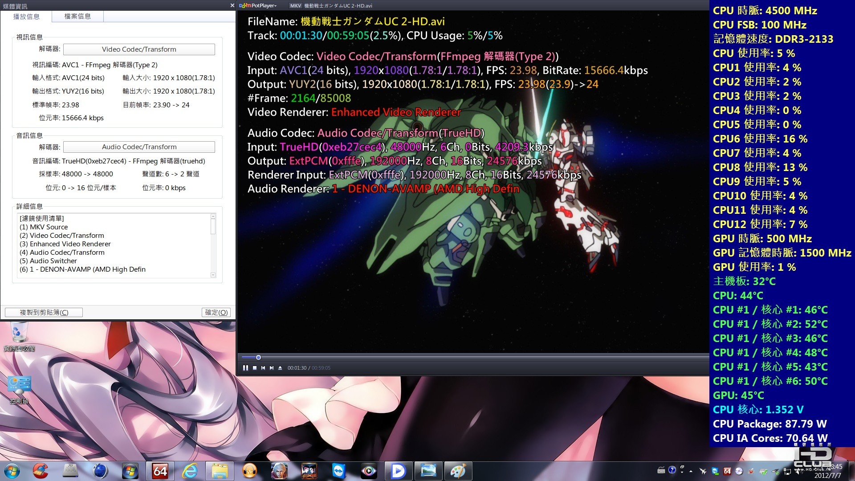Screen dimensions: 855x481
Task: Open the PotPlayer main menu dropdown
Action: [258, 5]
